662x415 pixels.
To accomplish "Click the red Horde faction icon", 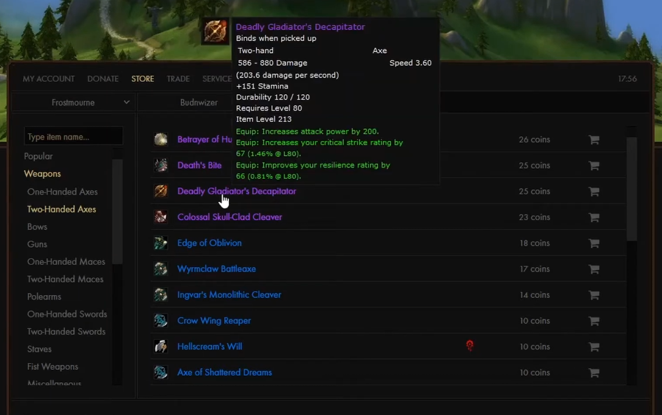I will [470, 346].
